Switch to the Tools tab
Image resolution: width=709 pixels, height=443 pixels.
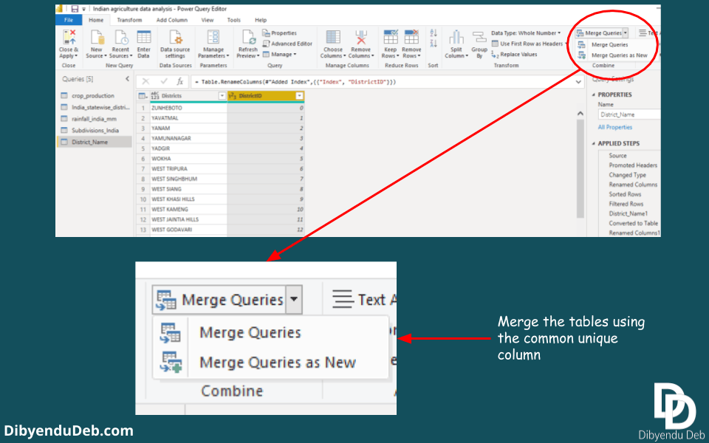pyautogui.click(x=234, y=20)
